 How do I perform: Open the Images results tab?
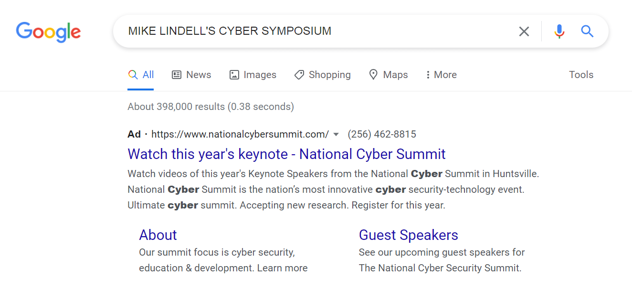pos(253,75)
